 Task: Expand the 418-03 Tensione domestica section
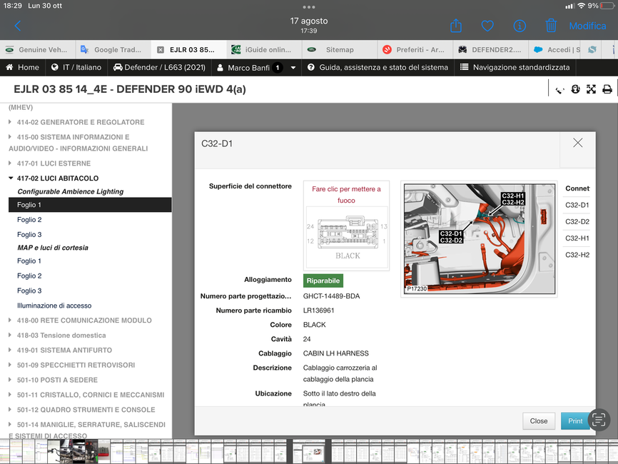tap(57, 336)
